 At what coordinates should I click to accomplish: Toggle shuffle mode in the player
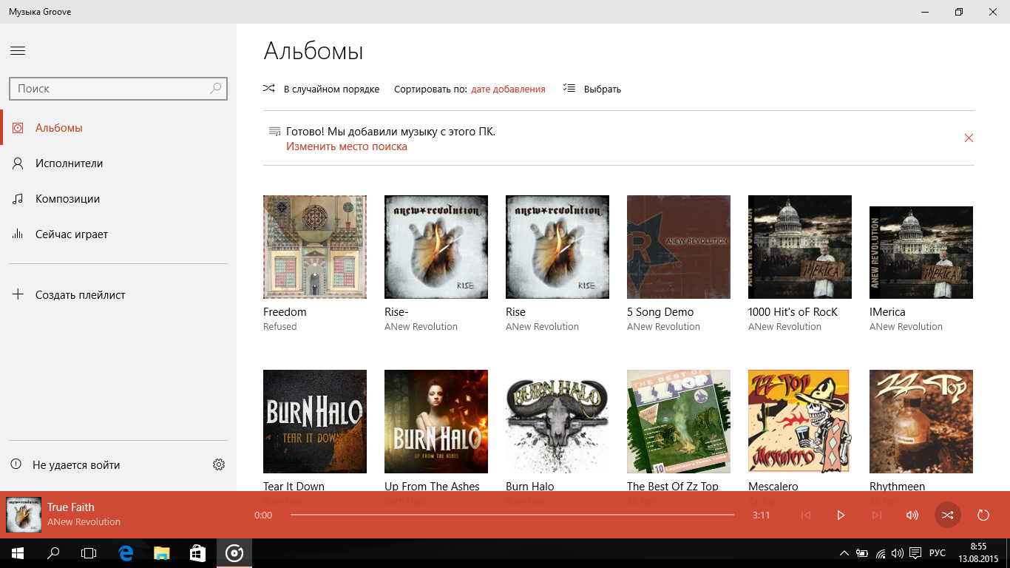pos(948,515)
